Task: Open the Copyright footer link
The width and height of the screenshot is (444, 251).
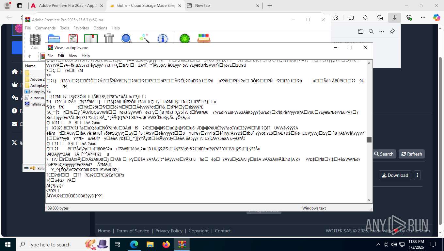Action: (x=198, y=231)
